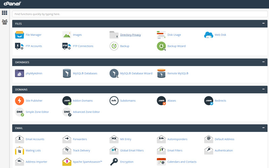Go to the Redirects link
Viewport: 269px width, 168px height.
pyautogui.click(x=220, y=101)
